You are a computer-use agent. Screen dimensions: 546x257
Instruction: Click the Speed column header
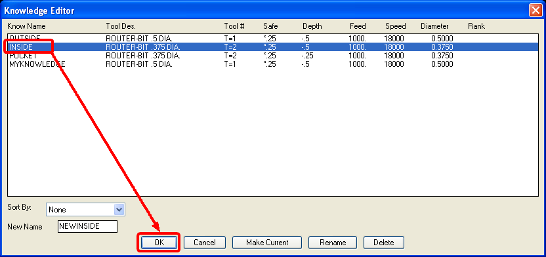[396, 26]
